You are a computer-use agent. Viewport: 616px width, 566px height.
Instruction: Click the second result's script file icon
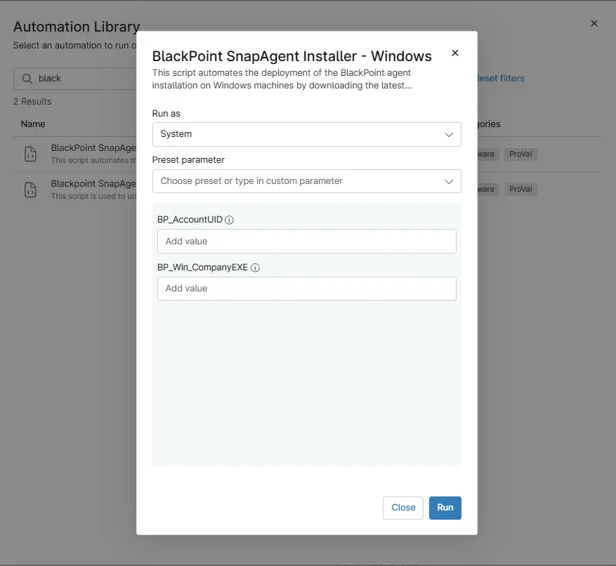click(x=30, y=190)
